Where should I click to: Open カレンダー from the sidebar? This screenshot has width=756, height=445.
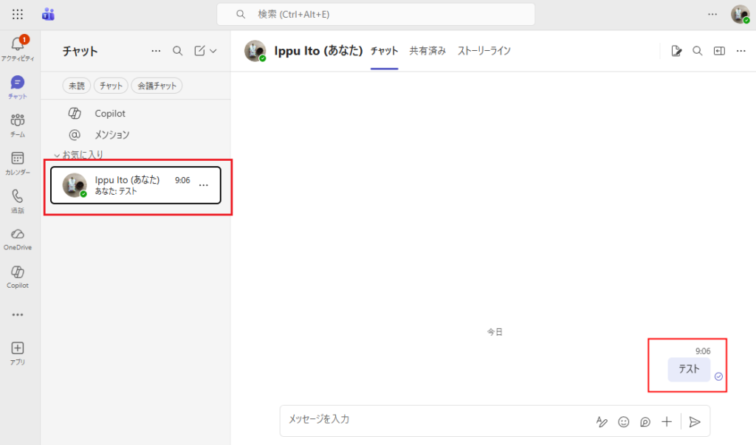(18, 162)
